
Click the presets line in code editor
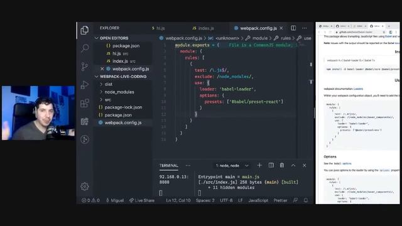pyautogui.click(x=244, y=102)
